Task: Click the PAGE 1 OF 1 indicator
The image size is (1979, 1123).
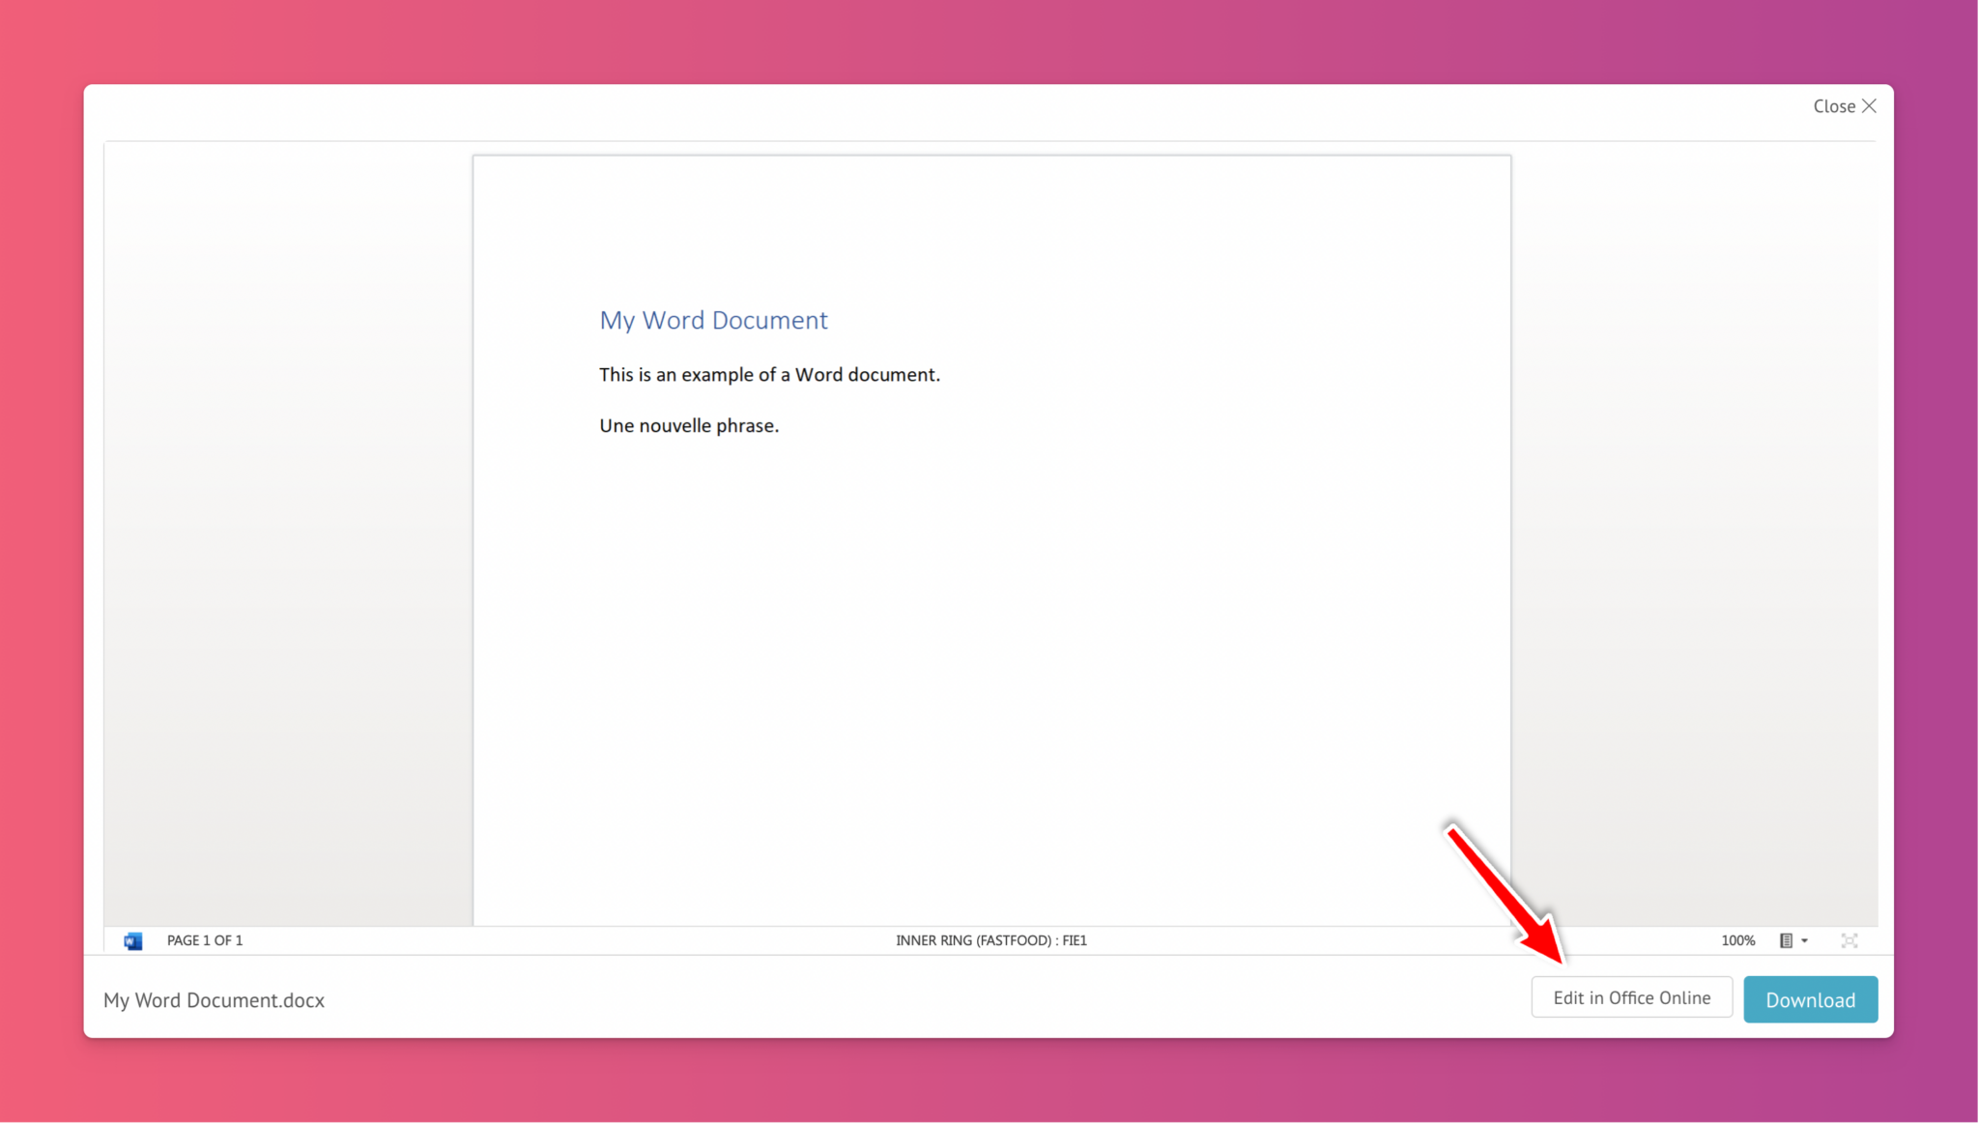Action: point(205,940)
